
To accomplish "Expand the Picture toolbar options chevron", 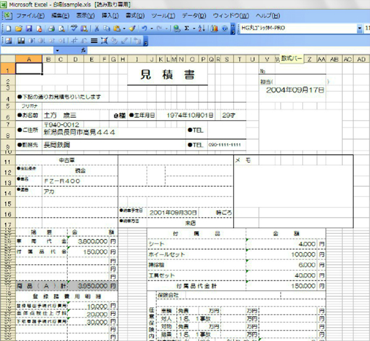I will click(146, 41).
